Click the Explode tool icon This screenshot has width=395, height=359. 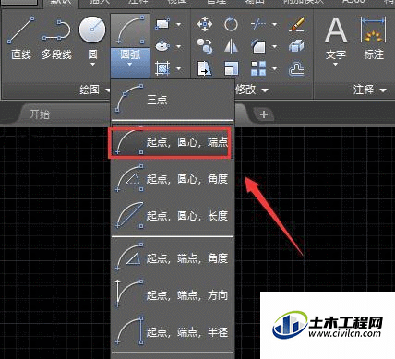296,46
